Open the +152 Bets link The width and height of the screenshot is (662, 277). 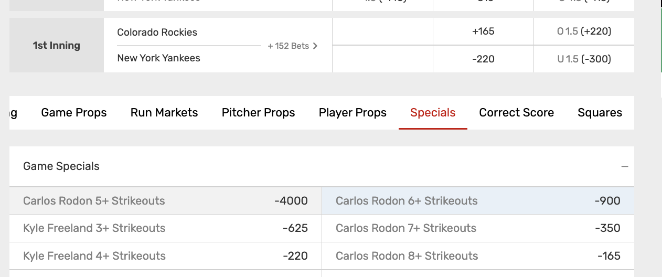click(293, 46)
